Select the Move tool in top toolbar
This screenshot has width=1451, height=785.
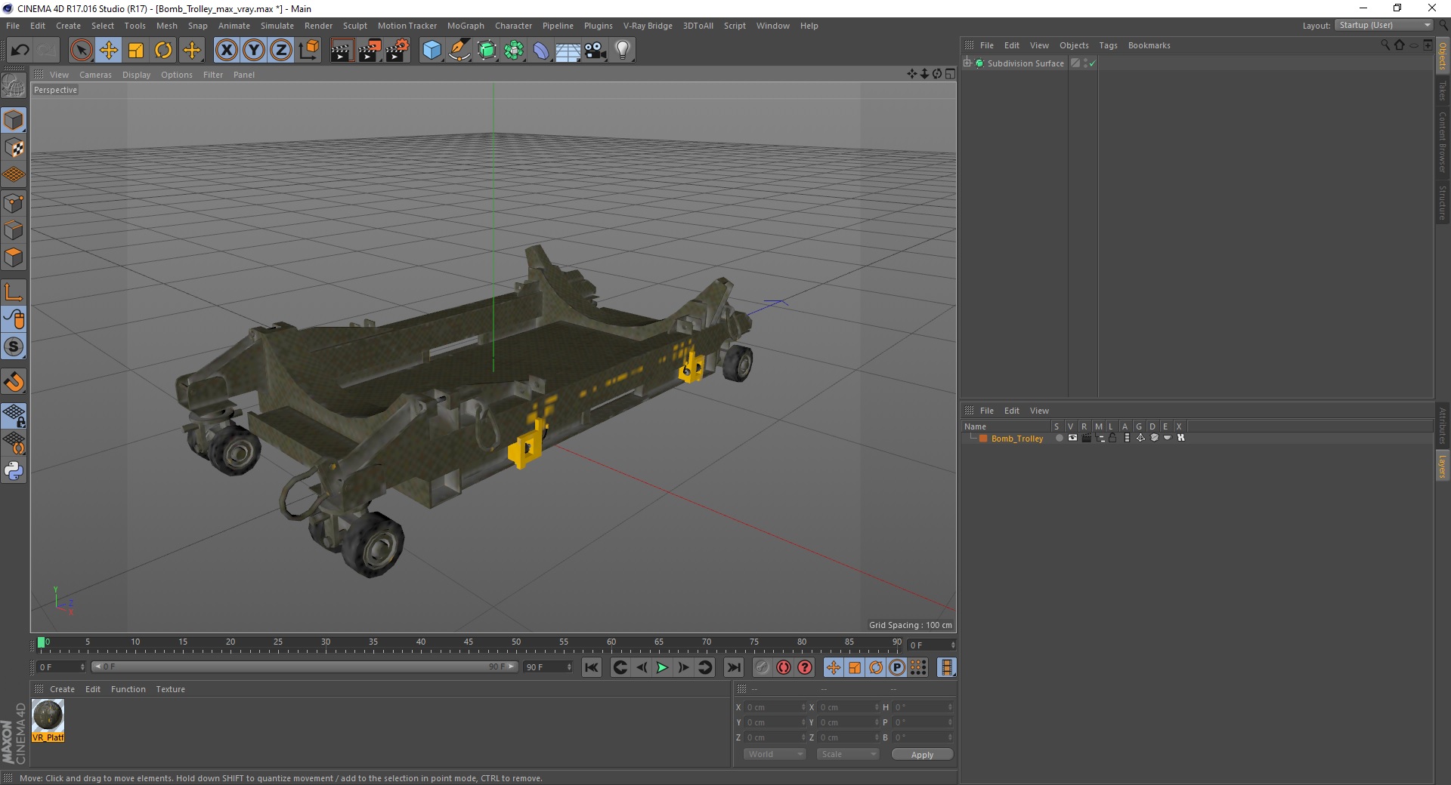pyautogui.click(x=109, y=51)
